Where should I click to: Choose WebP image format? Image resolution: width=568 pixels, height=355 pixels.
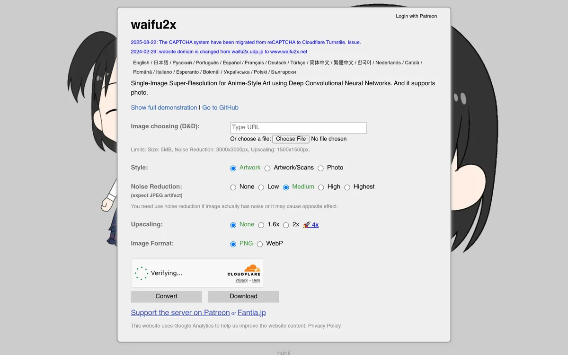tap(260, 244)
